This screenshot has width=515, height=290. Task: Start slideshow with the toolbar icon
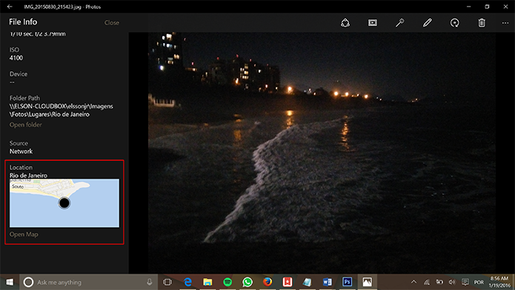pos(373,23)
